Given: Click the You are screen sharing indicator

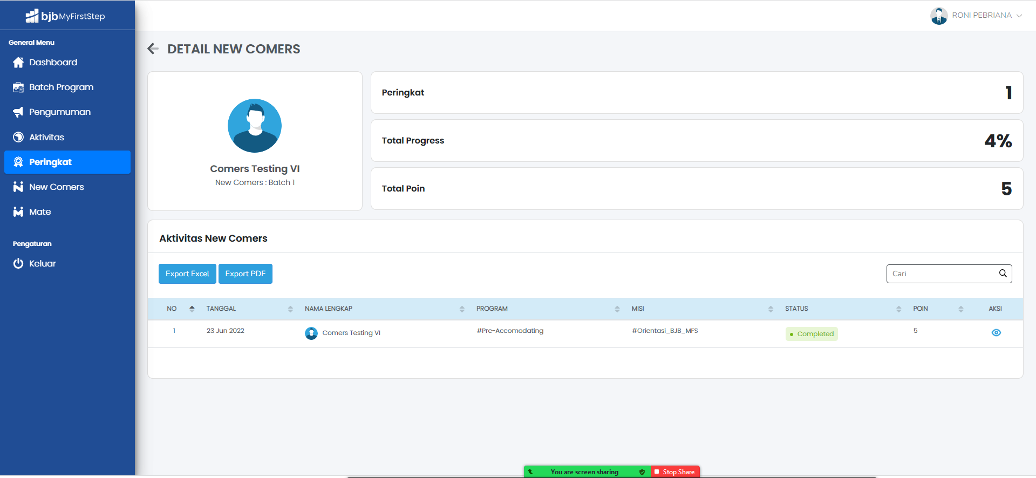Looking at the screenshot, I should pos(584,472).
